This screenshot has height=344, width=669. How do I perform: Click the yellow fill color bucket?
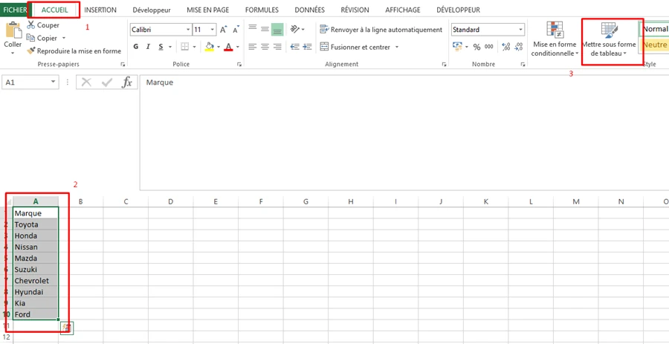tap(210, 47)
